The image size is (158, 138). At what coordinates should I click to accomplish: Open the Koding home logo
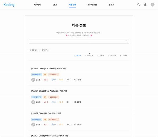[9, 5]
